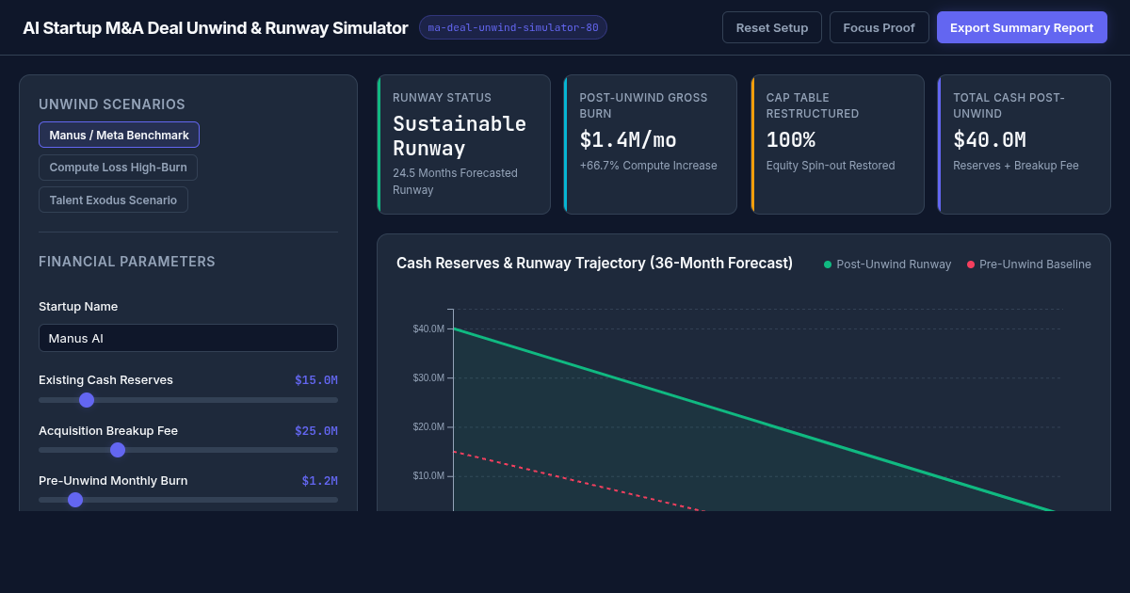Image resolution: width=1130 pixels, height=593 pixels.
Task: Click the Reserves + Breakup Fee text
Action: tap(1016, 166)
